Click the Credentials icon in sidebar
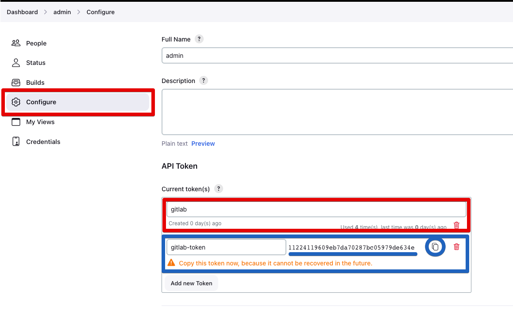Viewport: 513px width, 314px height. pyautogui.click(x=16, y=142)
